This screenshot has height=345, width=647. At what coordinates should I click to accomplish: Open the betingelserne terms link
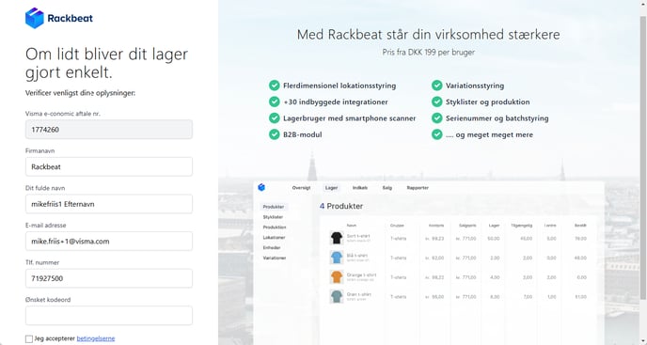pos(96,338)
